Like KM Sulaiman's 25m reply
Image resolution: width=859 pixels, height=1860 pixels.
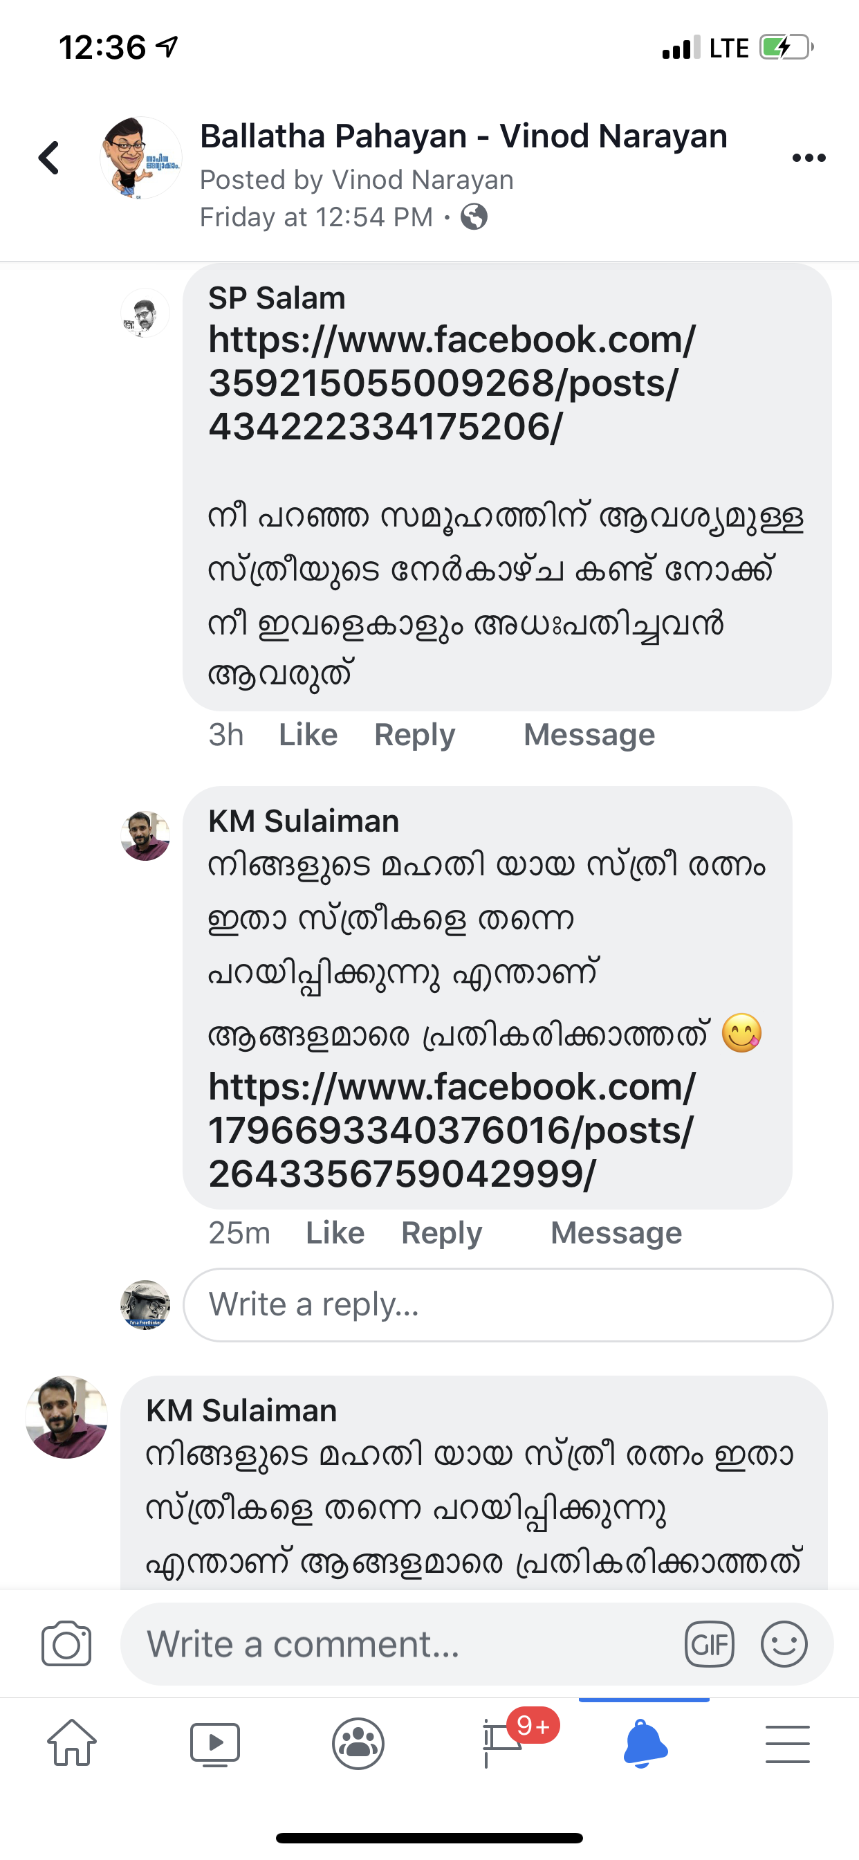(335, 1232)
